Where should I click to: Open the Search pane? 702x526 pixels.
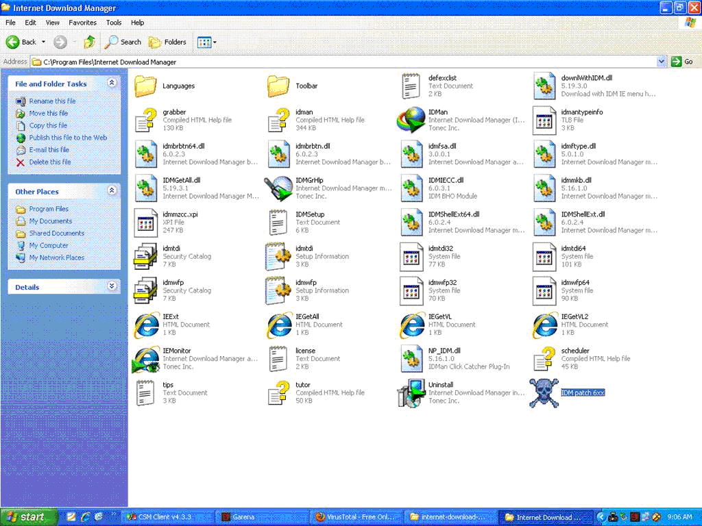pyautogui.click(x=123, y=42)
